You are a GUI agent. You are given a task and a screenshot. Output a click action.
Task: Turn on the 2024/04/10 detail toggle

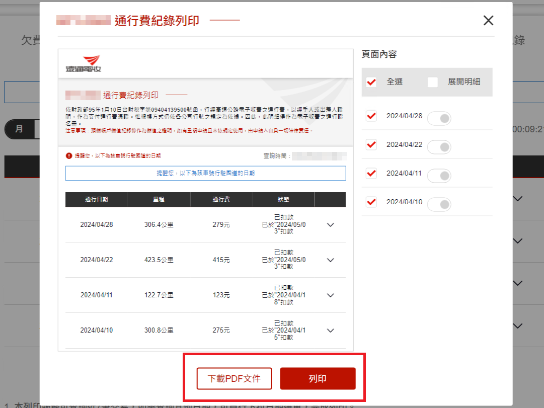pos(439,204)
